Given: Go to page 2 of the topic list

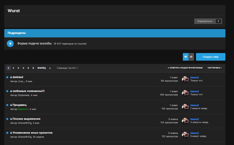Looking at the screenshot, I should pyautogui.click(x=13, y=68).
